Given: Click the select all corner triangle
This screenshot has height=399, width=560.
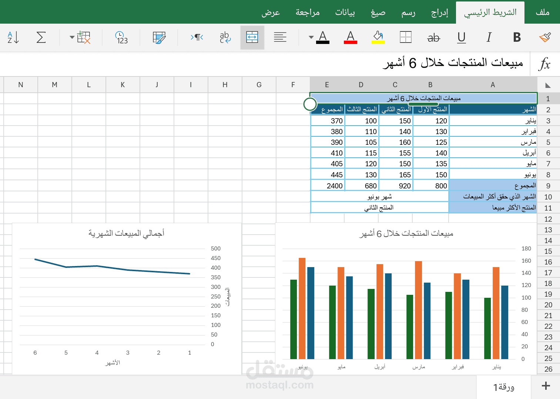Looking at the screenshot, I should coord(548,85).
